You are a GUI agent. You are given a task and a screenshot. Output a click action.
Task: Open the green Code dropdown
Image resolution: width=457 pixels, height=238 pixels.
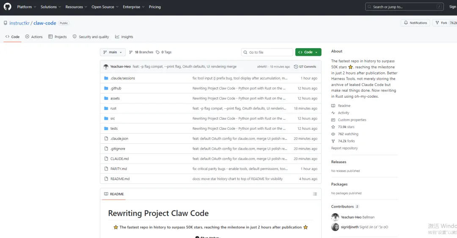pos(308,52)
